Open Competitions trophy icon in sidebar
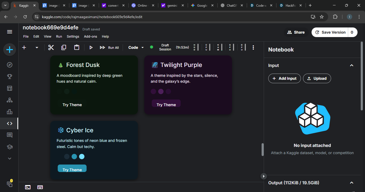 coord(10,77)
